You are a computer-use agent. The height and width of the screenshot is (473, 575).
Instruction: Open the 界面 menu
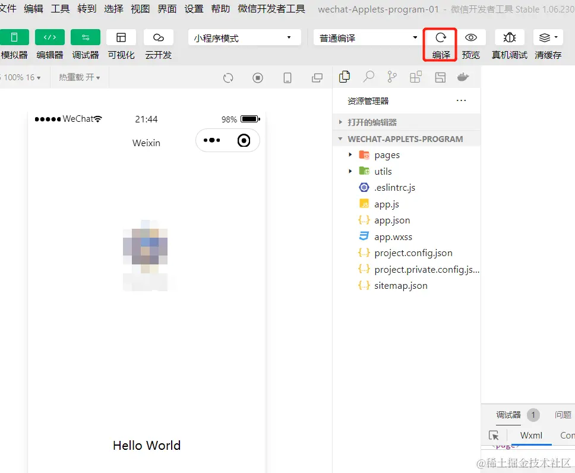point(168,8)
